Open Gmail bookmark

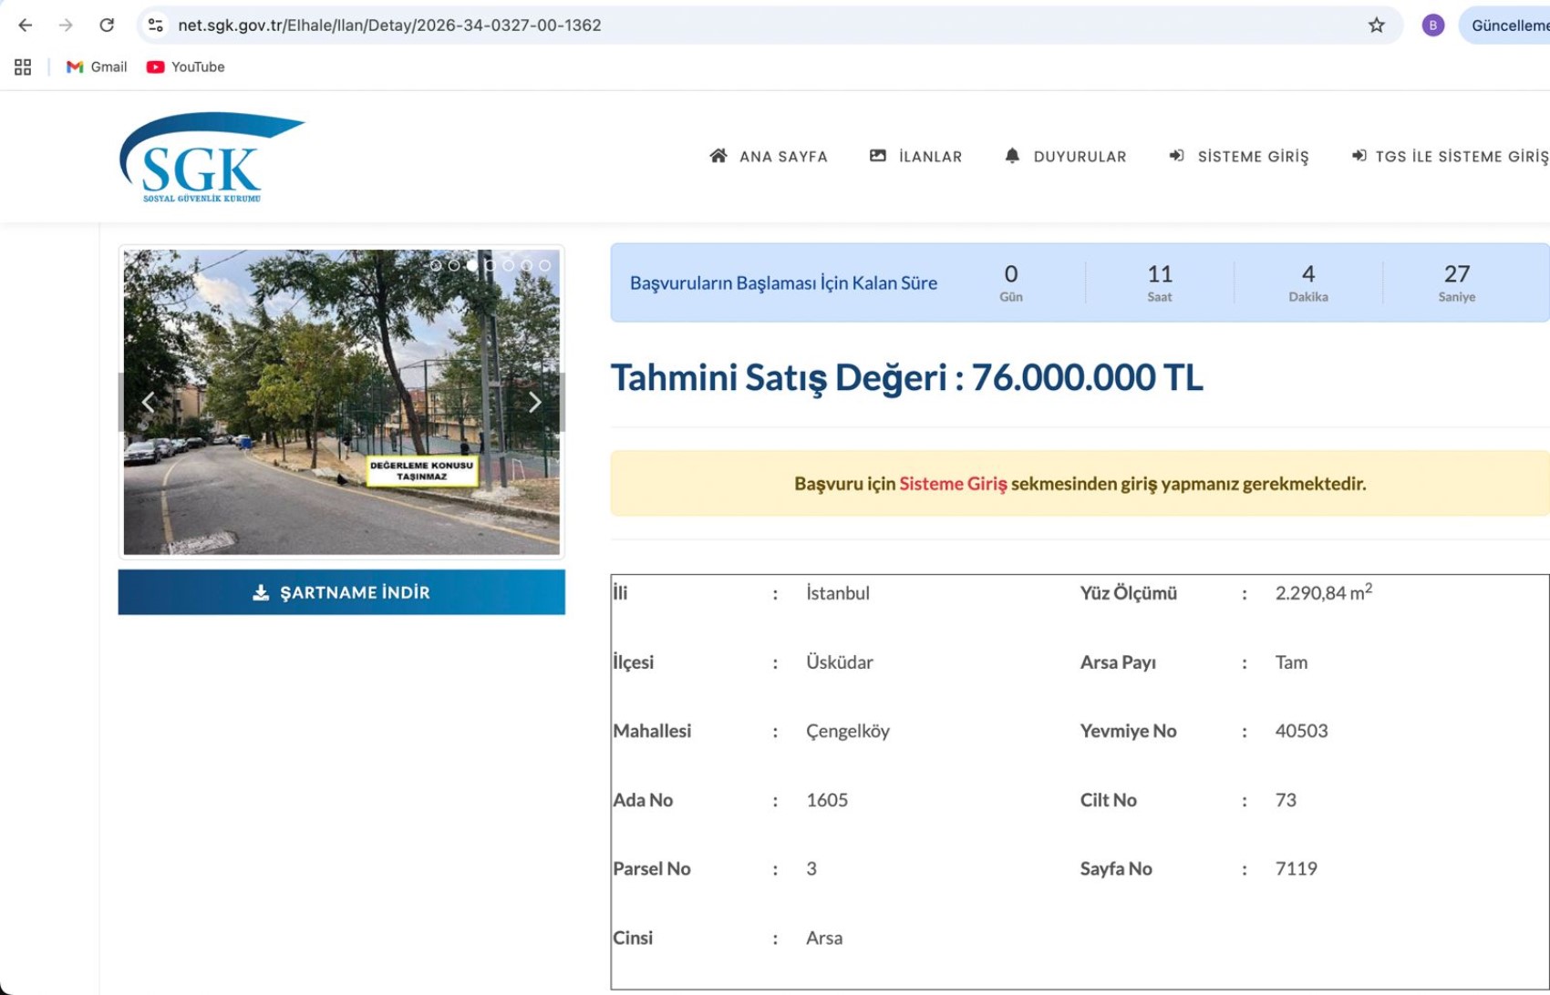coord(97,67)
